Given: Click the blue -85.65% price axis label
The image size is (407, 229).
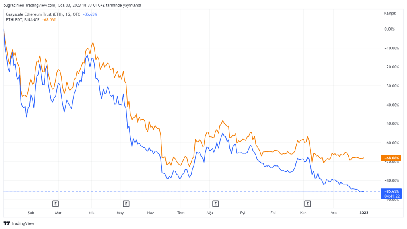Looking at the screenshot, I should 390,191.
